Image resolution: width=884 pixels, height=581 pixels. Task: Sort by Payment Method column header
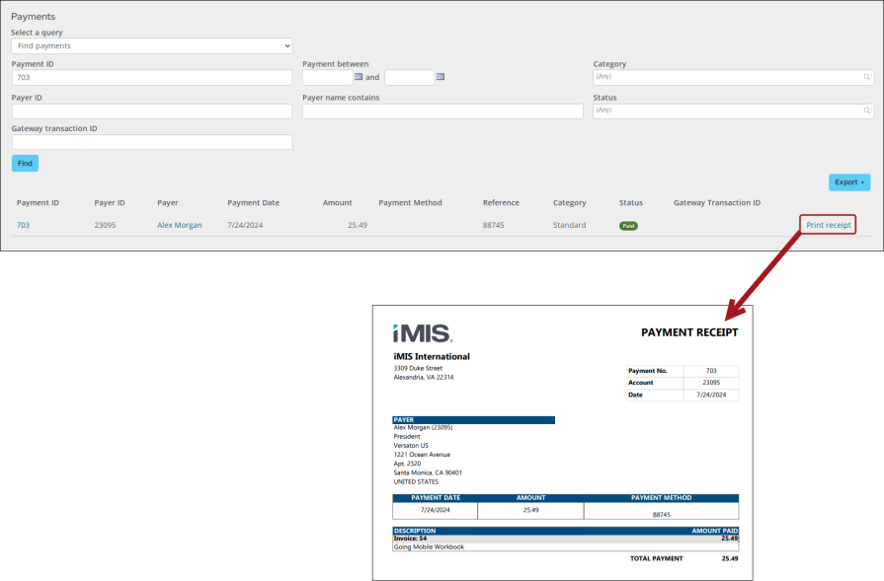point(410,202)
